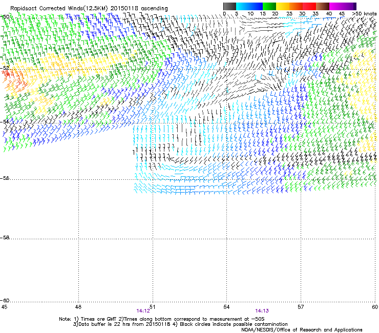Click the latitude label '-50'
379x333 pixels.
5,17
